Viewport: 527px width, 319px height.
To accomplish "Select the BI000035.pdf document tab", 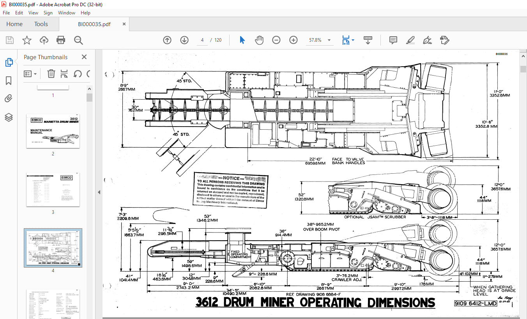I will point(94,24).
